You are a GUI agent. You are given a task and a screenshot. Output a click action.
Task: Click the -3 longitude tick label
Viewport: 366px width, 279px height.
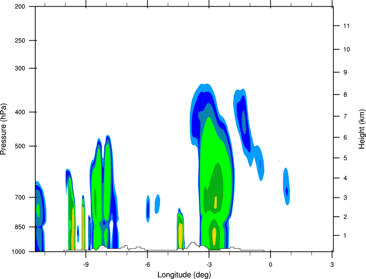(x=209, y=264)
